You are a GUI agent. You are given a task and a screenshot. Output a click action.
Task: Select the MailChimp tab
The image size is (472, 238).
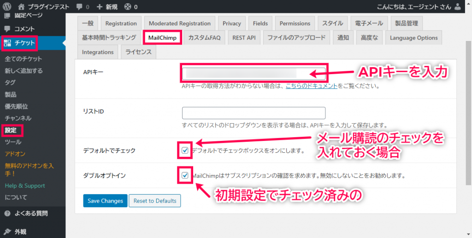point(162,38)
